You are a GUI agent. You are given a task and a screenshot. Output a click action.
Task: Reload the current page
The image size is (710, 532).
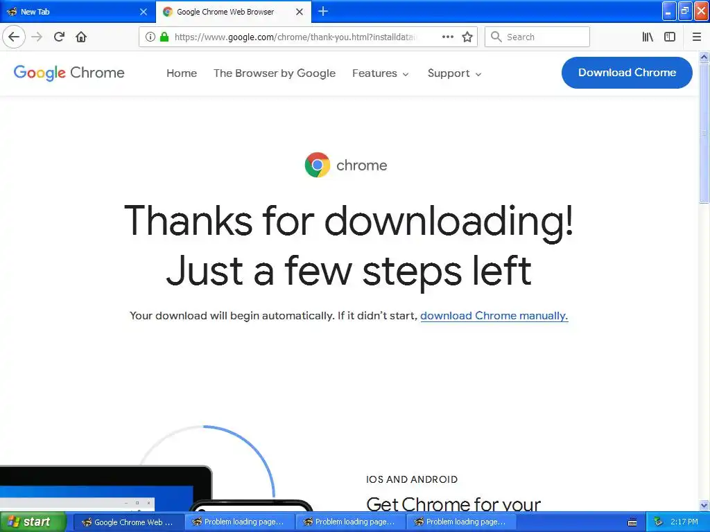(x=59, y=37)
